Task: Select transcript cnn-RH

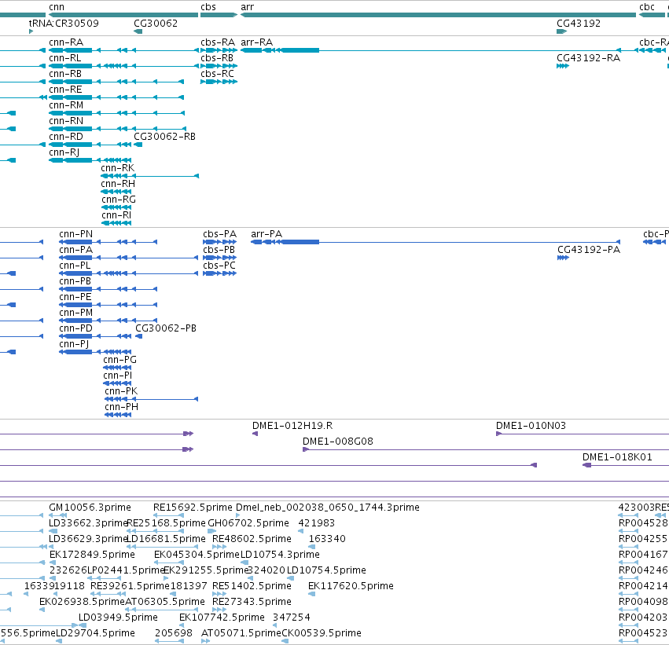Action: (118, 184)
